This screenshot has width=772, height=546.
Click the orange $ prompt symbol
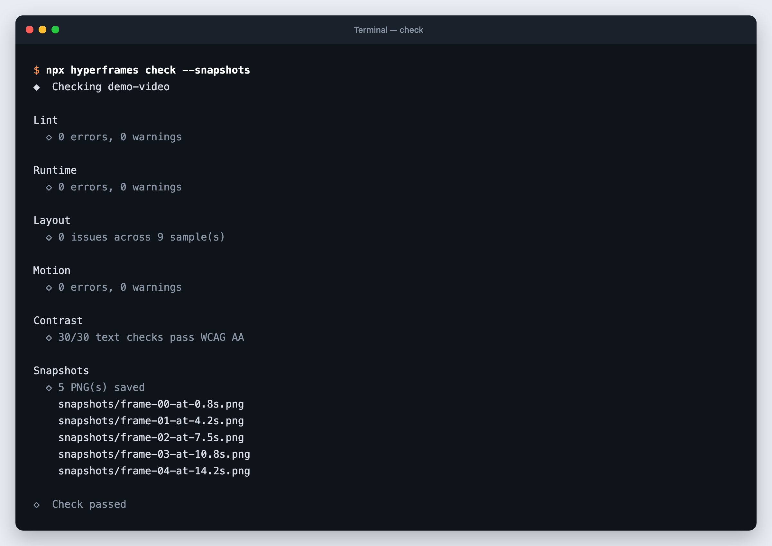click(x=37, y=70)
